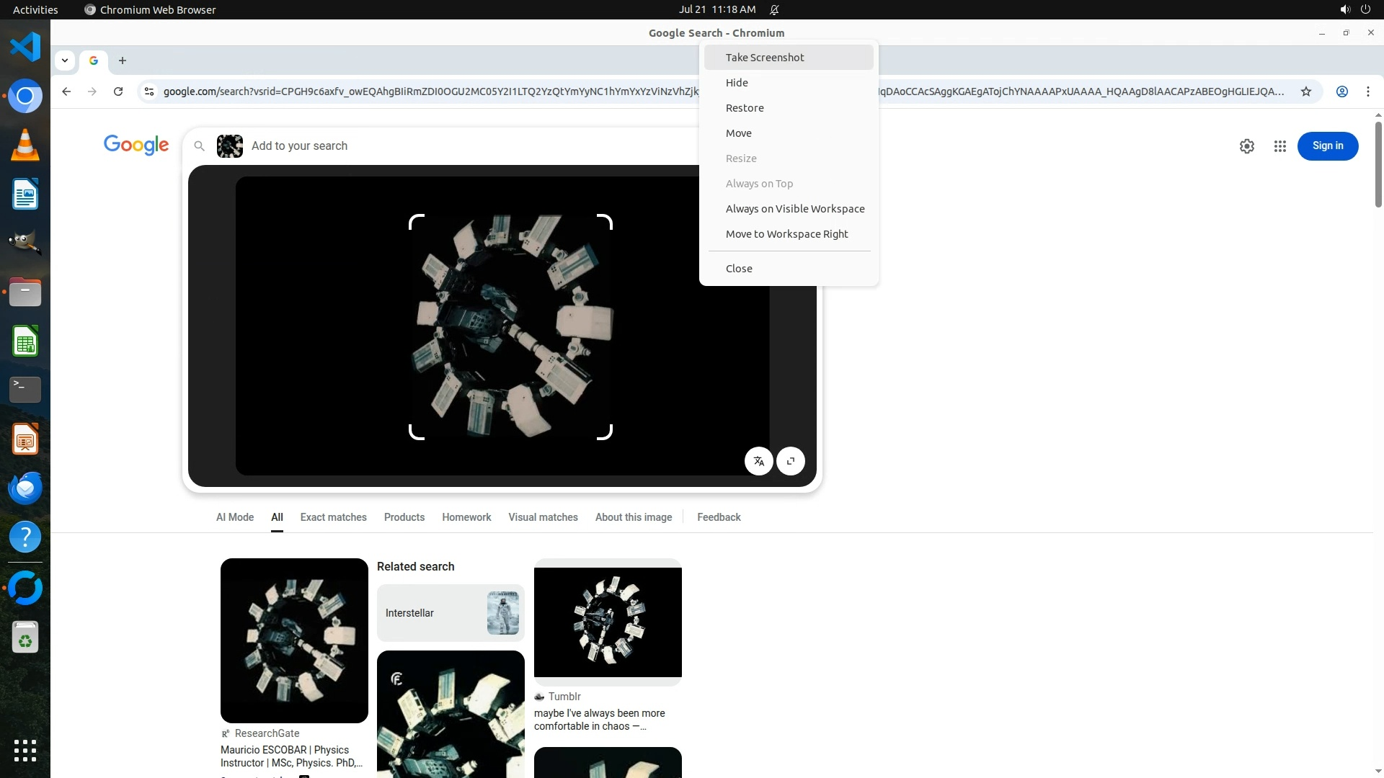Open the Exact matches tab
The image size is (1384, 778).
(x=333, y=517)
